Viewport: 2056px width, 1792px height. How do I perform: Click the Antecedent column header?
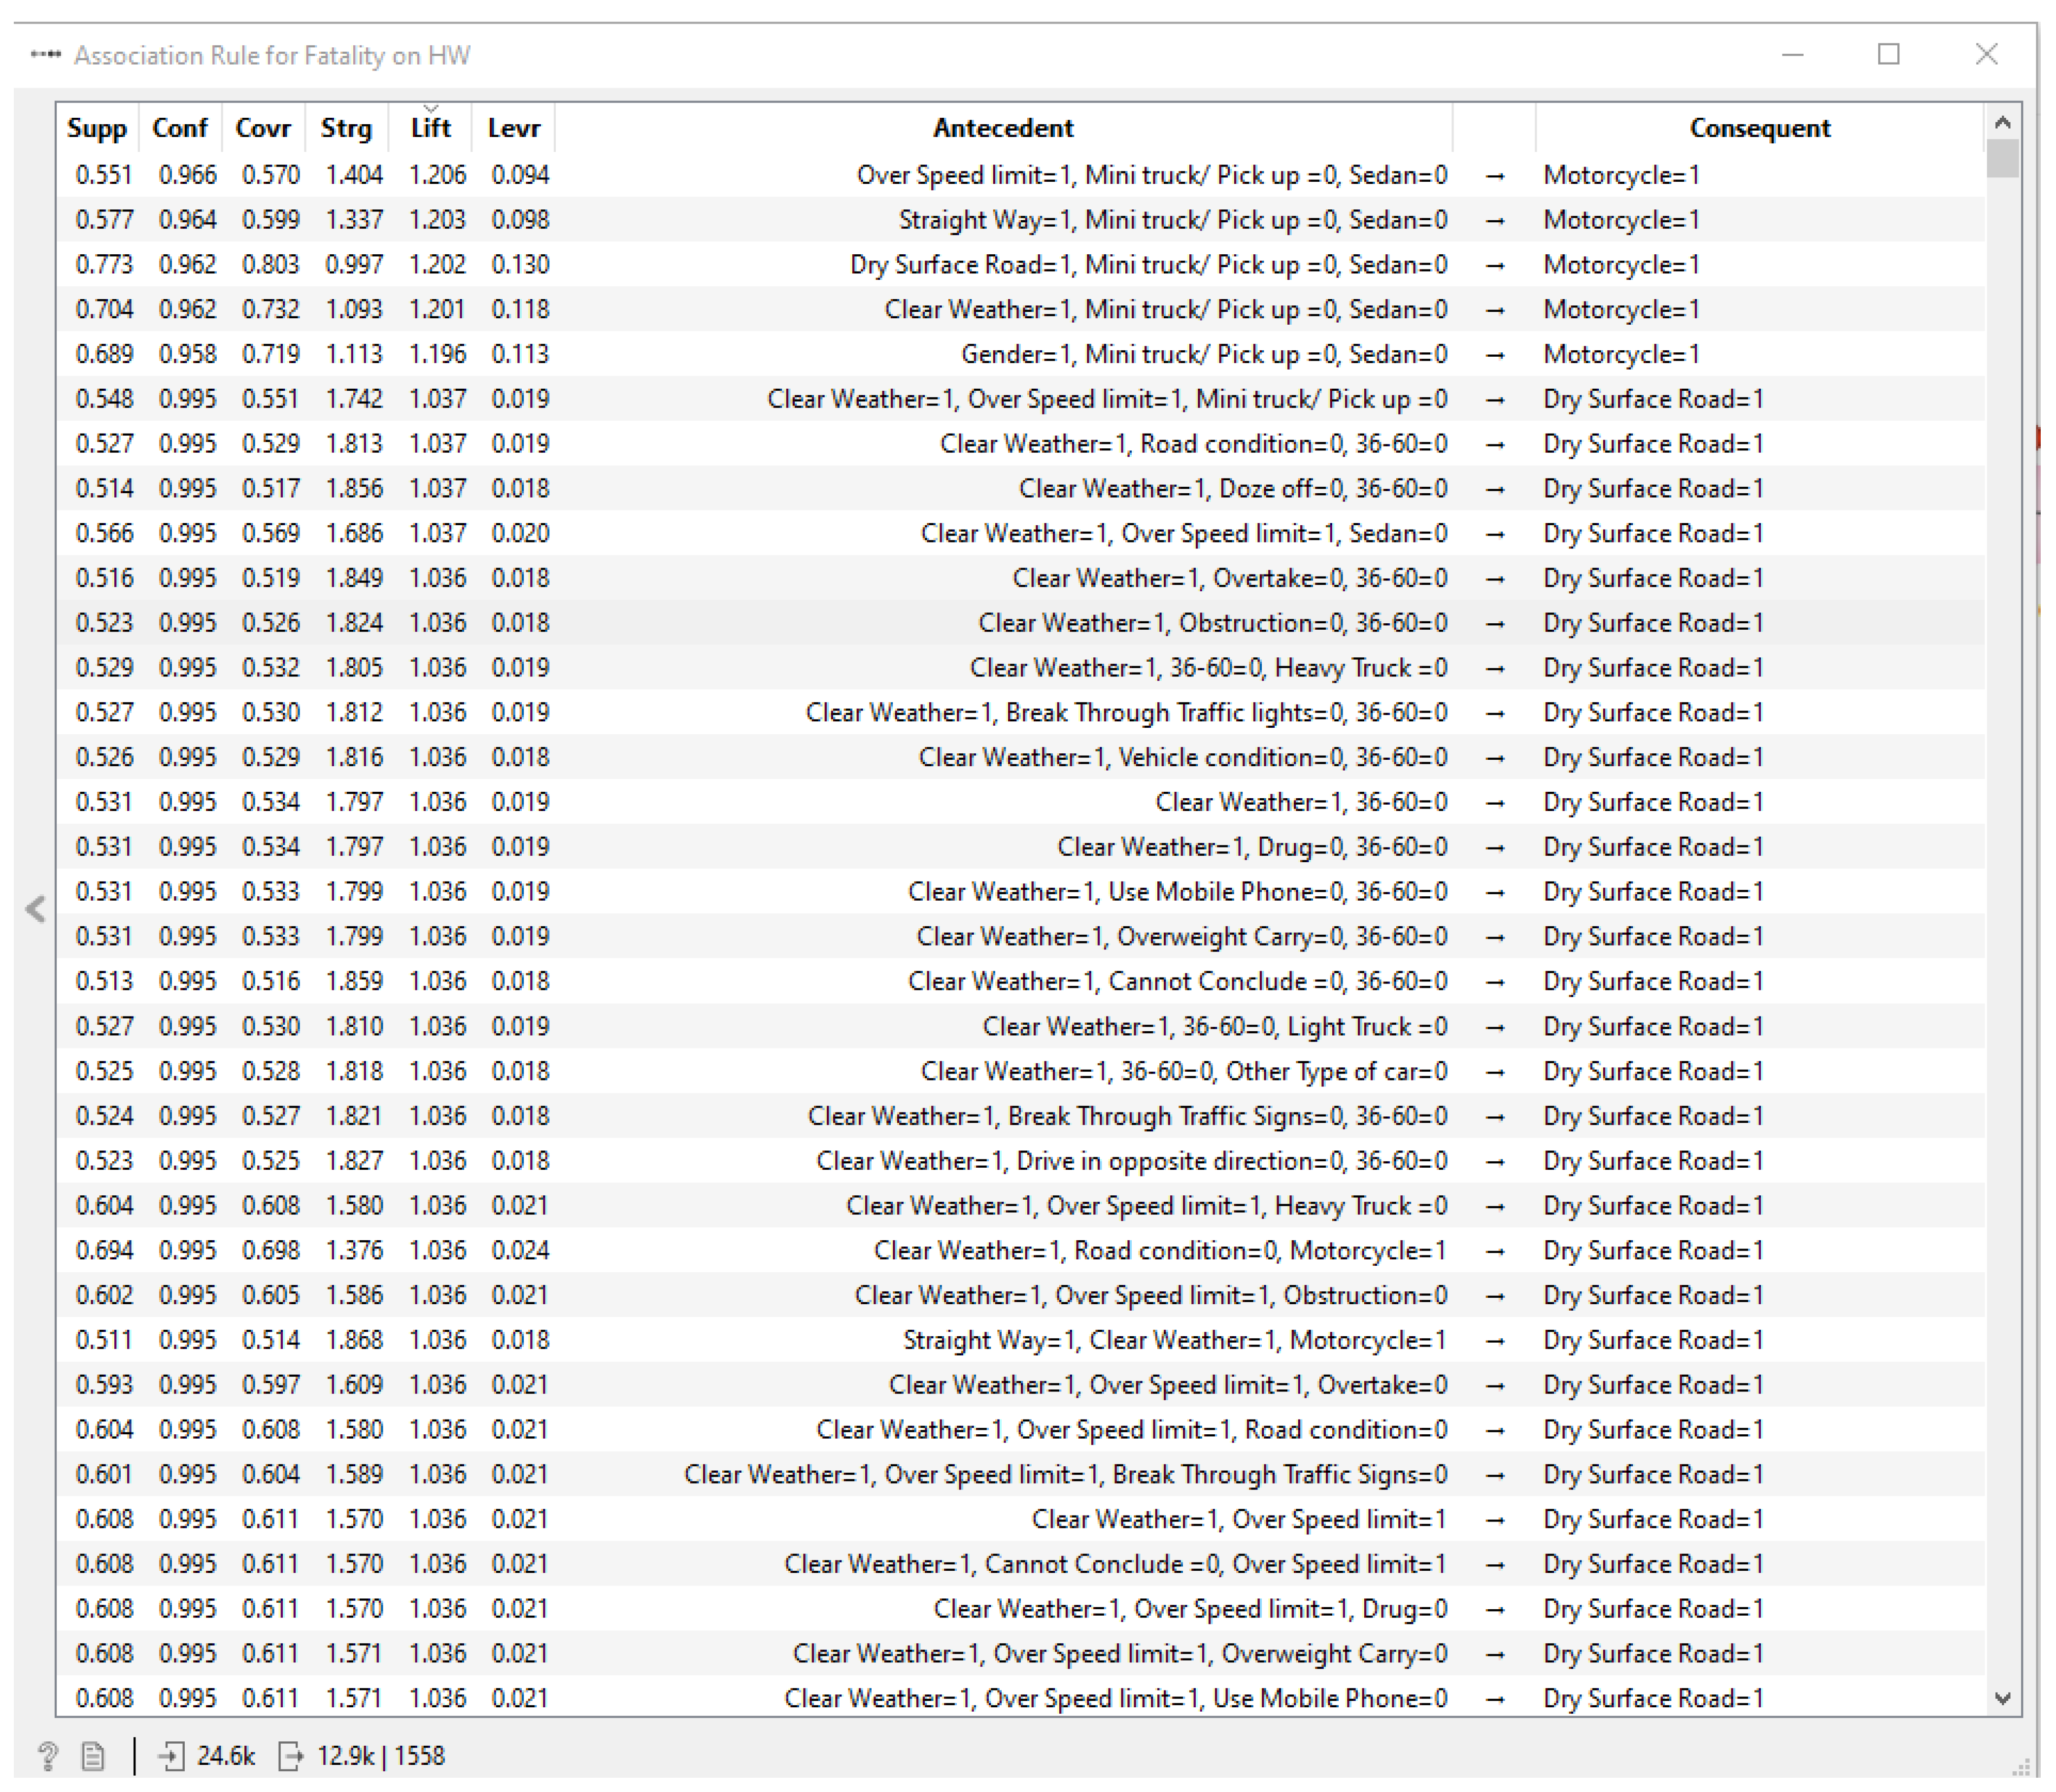coord(1003,128)
